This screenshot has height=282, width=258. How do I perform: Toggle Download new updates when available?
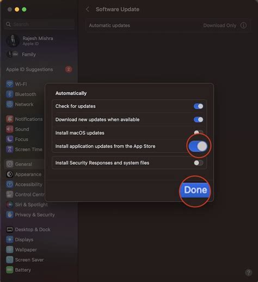(x=198, y=119)
